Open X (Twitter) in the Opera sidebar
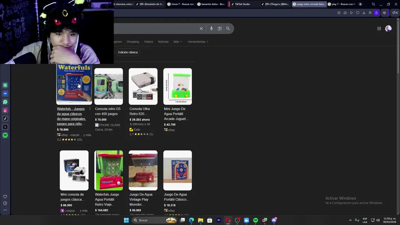Image resolution: width=400 pixels, height=225 pixels. (5, 127)
